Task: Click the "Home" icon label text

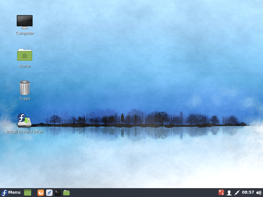Action: 25,66
